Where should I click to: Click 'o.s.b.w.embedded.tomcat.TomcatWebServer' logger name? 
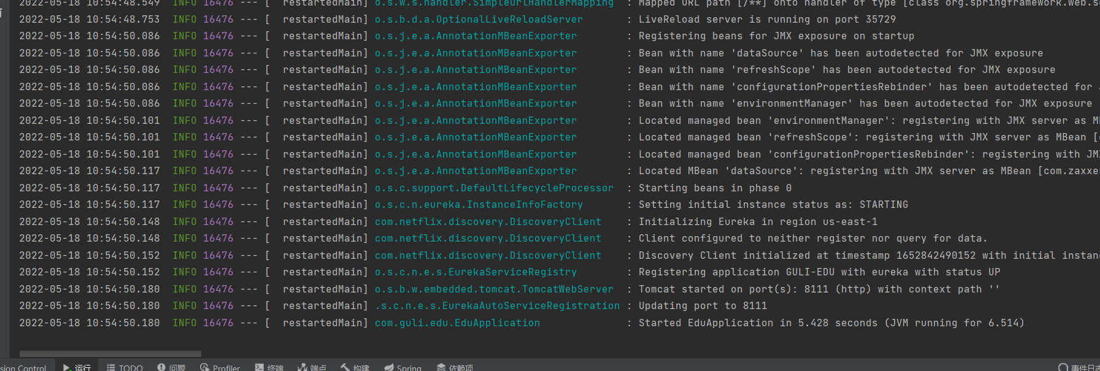[494, 289]
